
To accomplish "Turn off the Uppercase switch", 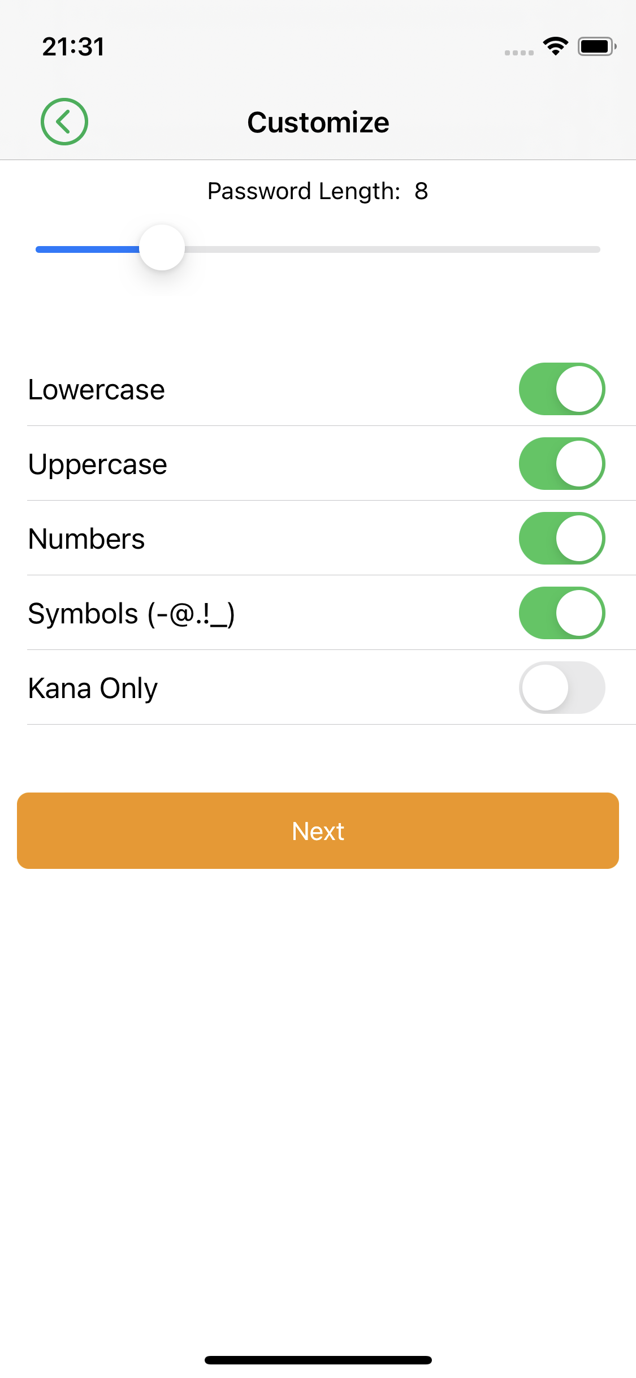I will point(562,464).
